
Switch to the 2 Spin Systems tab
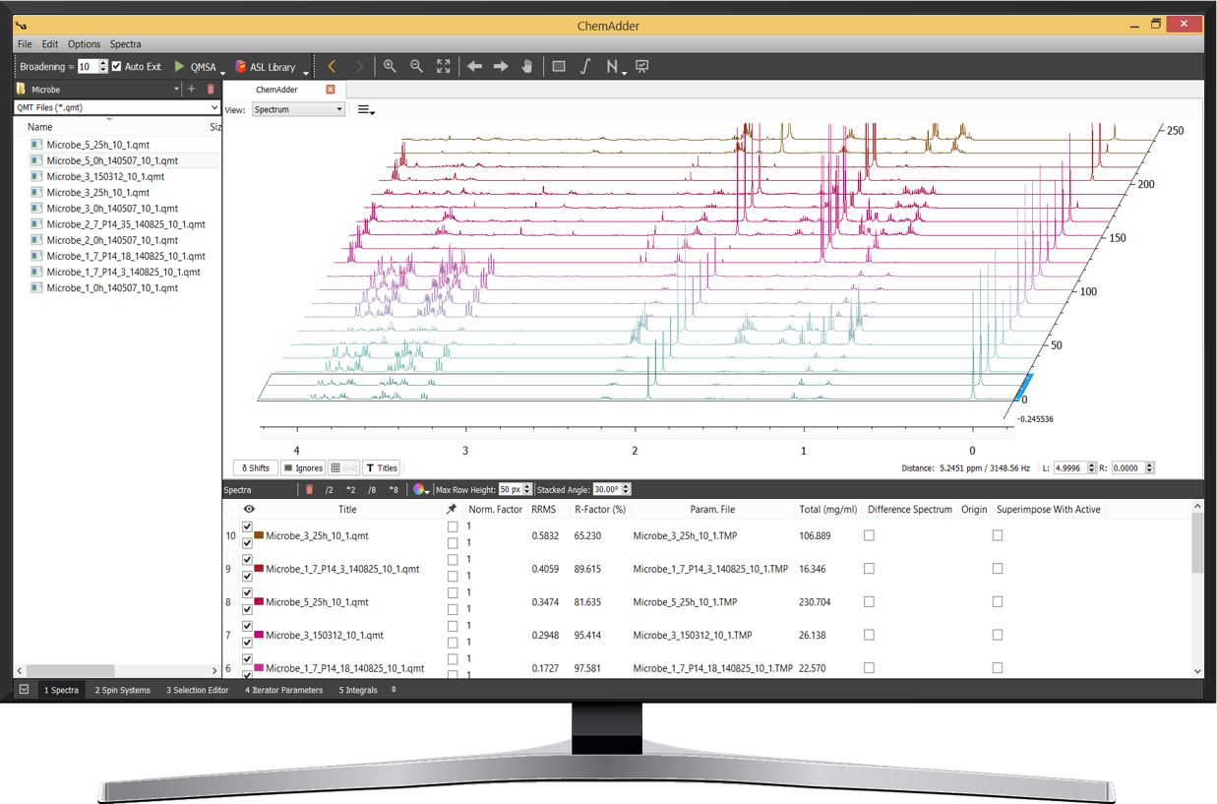point(123,690)
